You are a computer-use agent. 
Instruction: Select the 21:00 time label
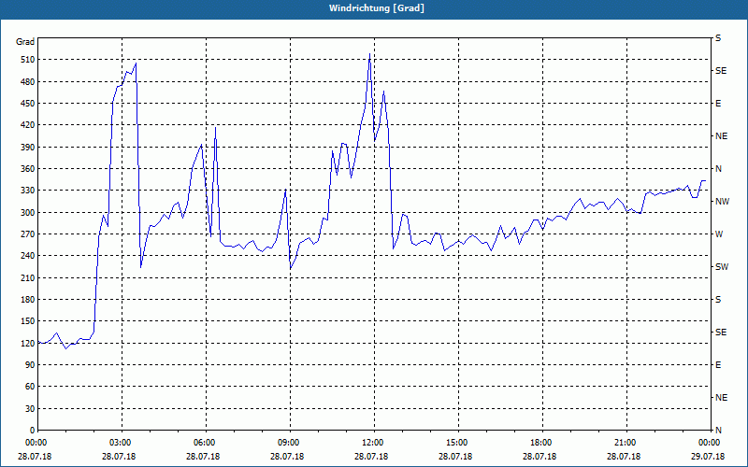point(625,443)
